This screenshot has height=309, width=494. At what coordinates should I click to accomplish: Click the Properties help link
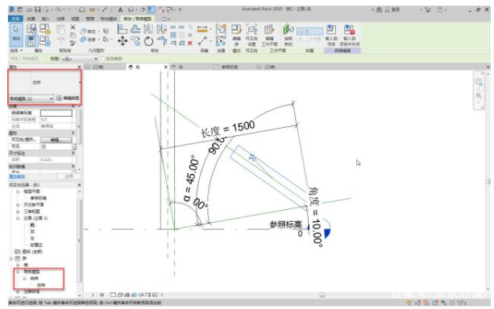pos(17,177)
